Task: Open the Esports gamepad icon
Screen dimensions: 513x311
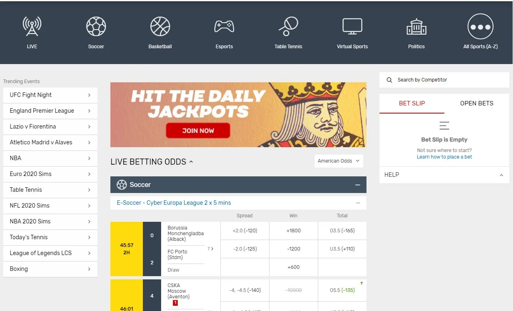Action: [x=224, y=26]
